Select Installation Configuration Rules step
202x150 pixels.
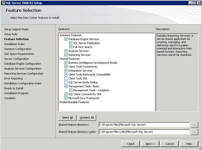[x=23, y=83]
